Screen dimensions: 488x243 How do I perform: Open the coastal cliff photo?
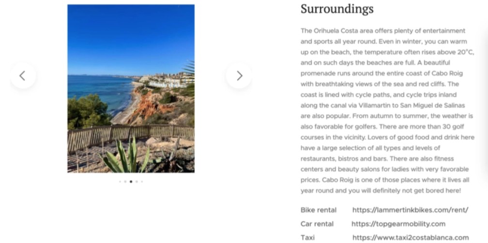(131, 88)
